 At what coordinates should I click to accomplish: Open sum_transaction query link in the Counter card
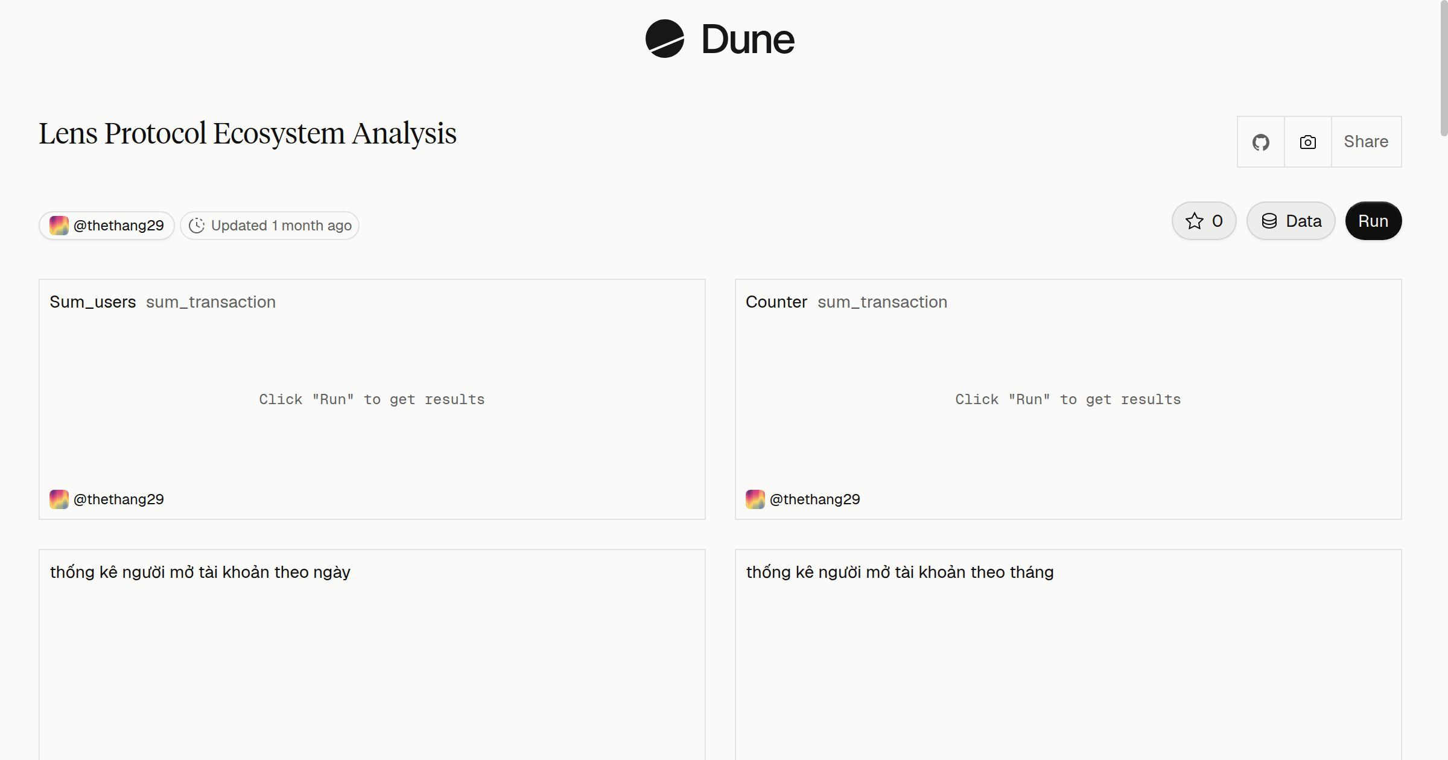883,302
